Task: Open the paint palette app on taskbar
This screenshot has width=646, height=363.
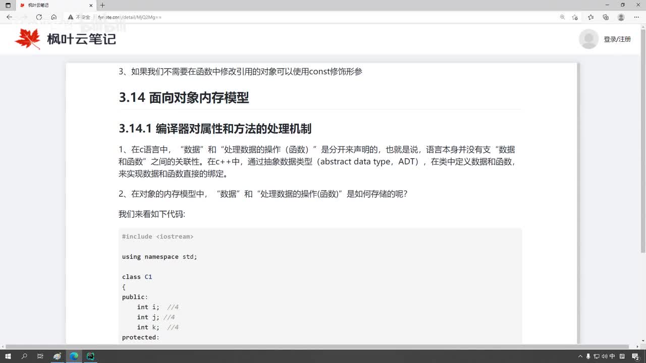Action: (x=57, y=356)
